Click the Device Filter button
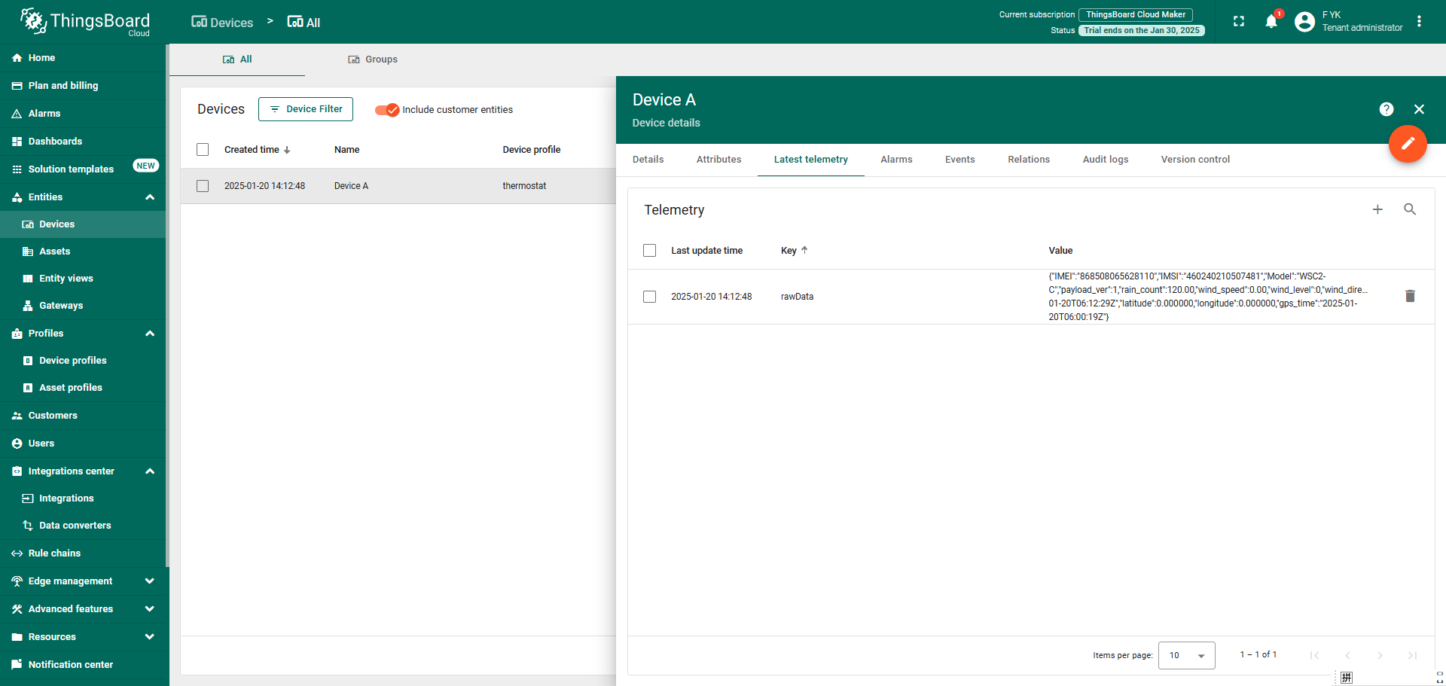The height and width of the screenshot is (686, 1446). 306,109
